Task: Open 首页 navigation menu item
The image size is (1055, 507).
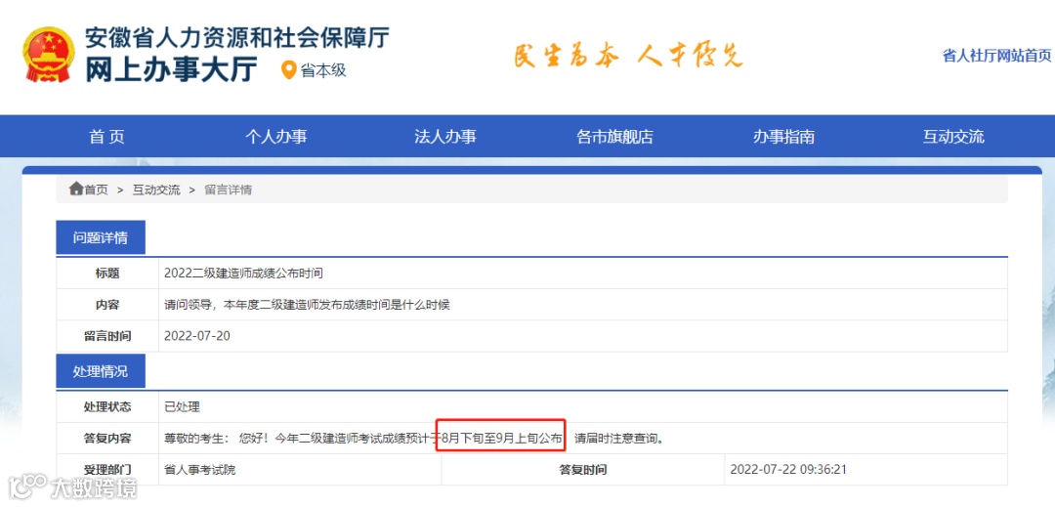Action: [107, 137]
